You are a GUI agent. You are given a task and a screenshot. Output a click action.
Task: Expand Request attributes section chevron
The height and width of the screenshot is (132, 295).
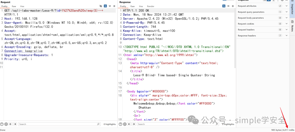(x=287, y=6)
